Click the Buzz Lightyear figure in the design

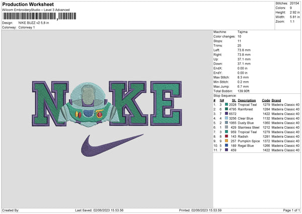coord(89,104)
